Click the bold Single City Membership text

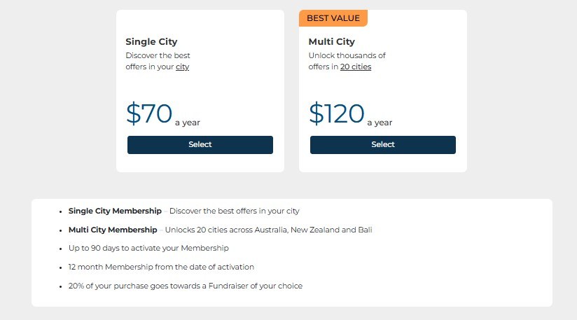115,211
